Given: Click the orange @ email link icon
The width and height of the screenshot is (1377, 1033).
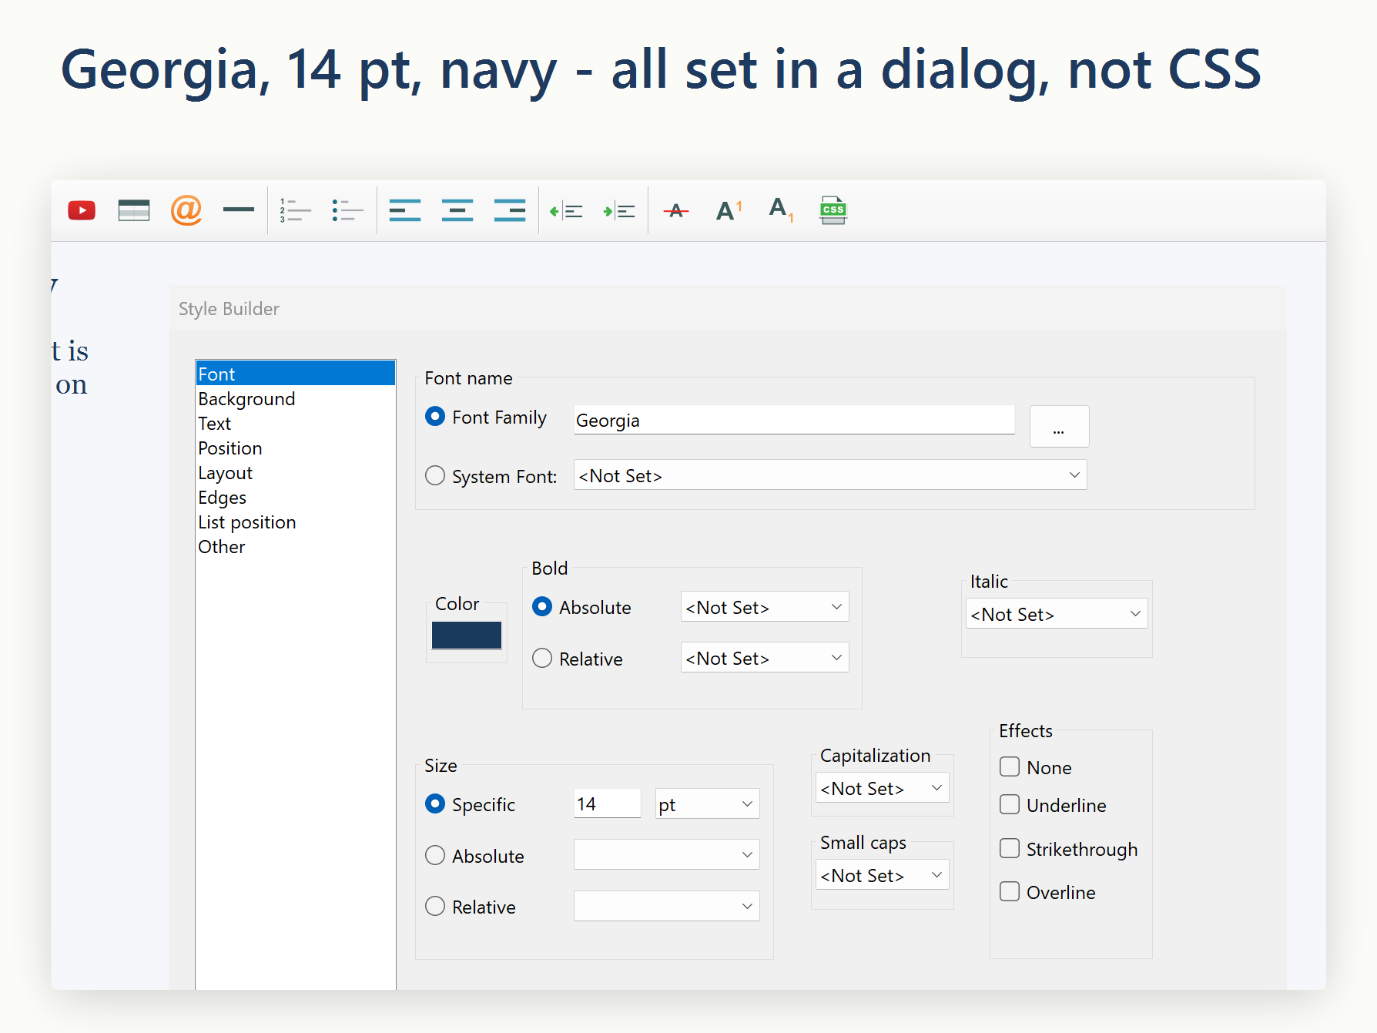Looking at the screenshot, I should 186,210.
